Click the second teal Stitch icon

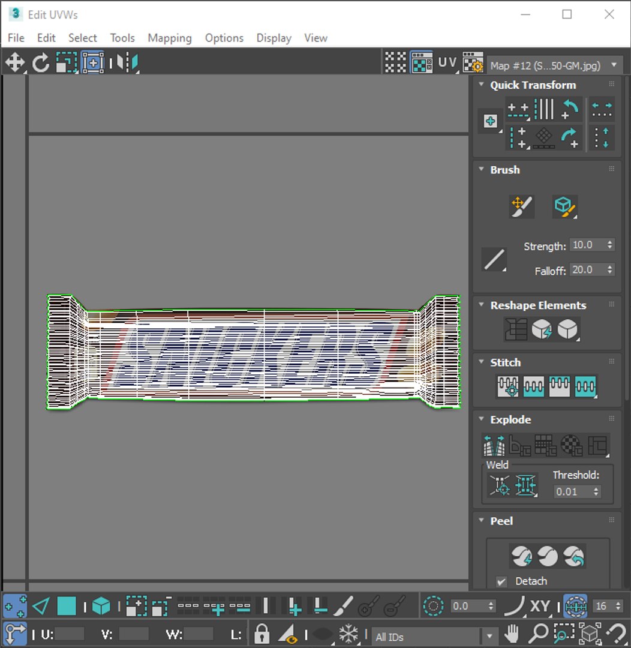coord(533,386)
